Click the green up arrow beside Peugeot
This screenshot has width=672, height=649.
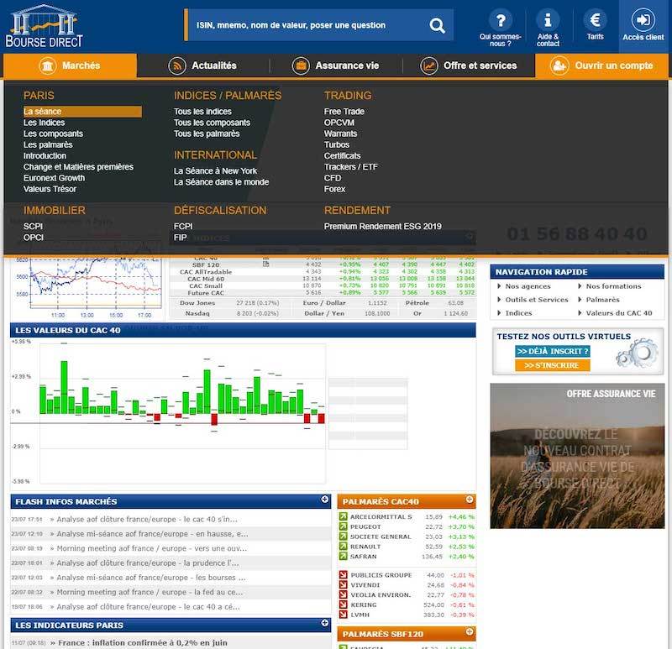pos(343,526)
